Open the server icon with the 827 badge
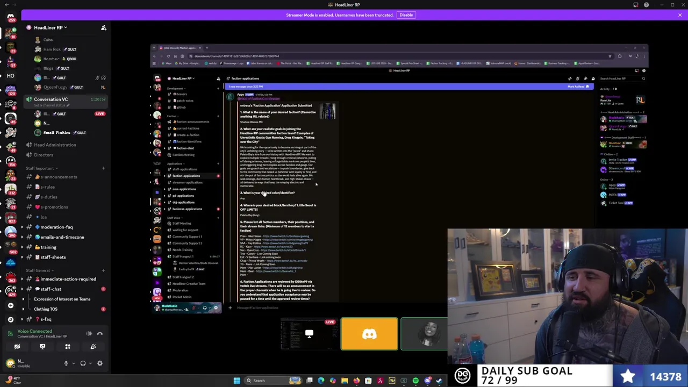Screen dimensions: 688x387 10,217
